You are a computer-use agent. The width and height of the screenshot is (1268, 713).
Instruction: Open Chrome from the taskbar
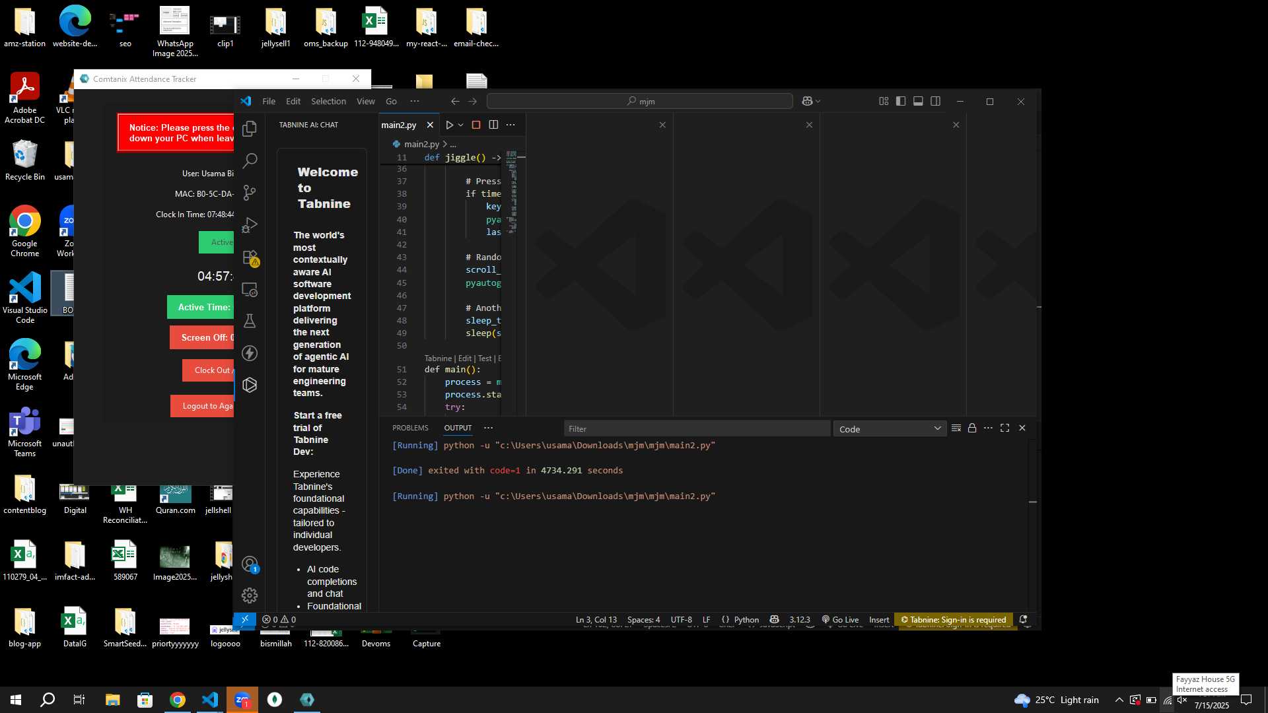click(177, 700)
